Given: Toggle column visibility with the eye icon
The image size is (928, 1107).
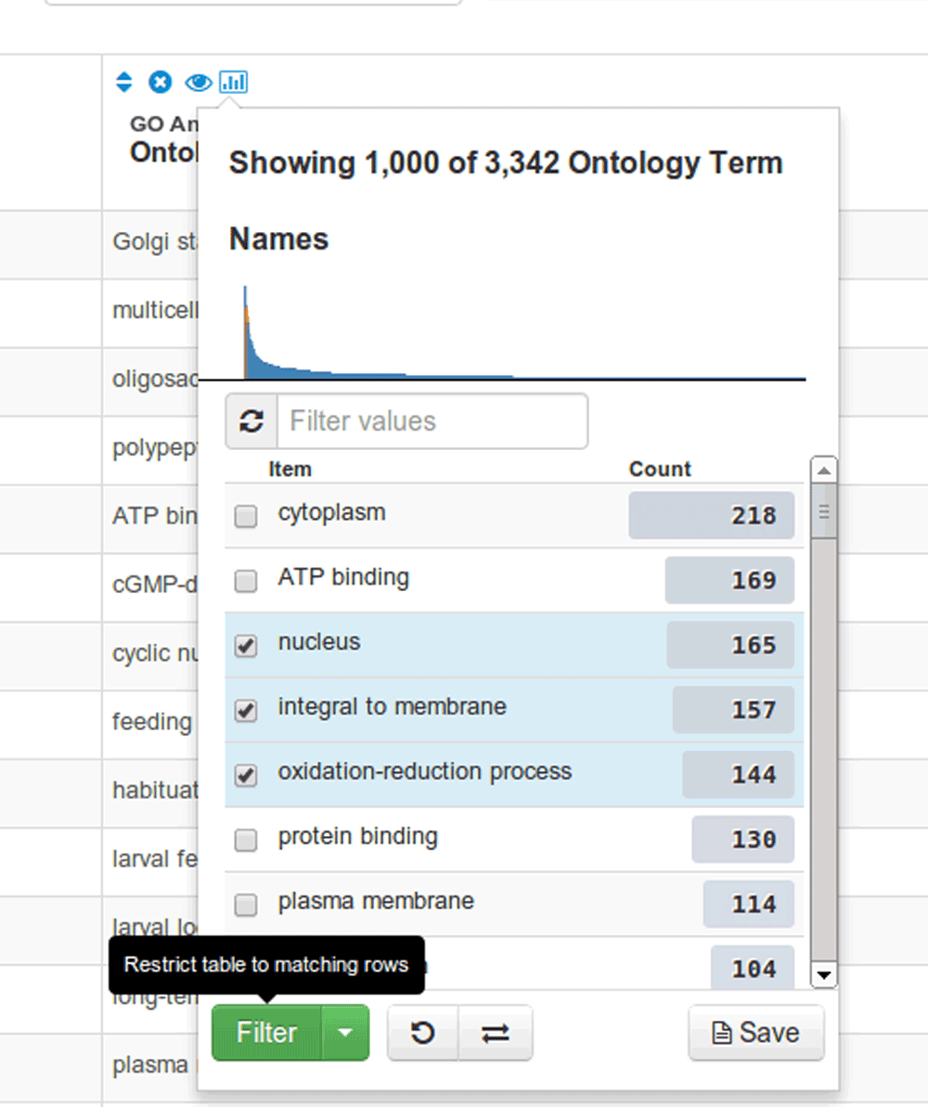Looking at the screenshot, I should click(198, 83).
